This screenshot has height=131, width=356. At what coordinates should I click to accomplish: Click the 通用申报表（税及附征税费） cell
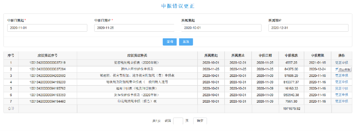coord(137,88)
